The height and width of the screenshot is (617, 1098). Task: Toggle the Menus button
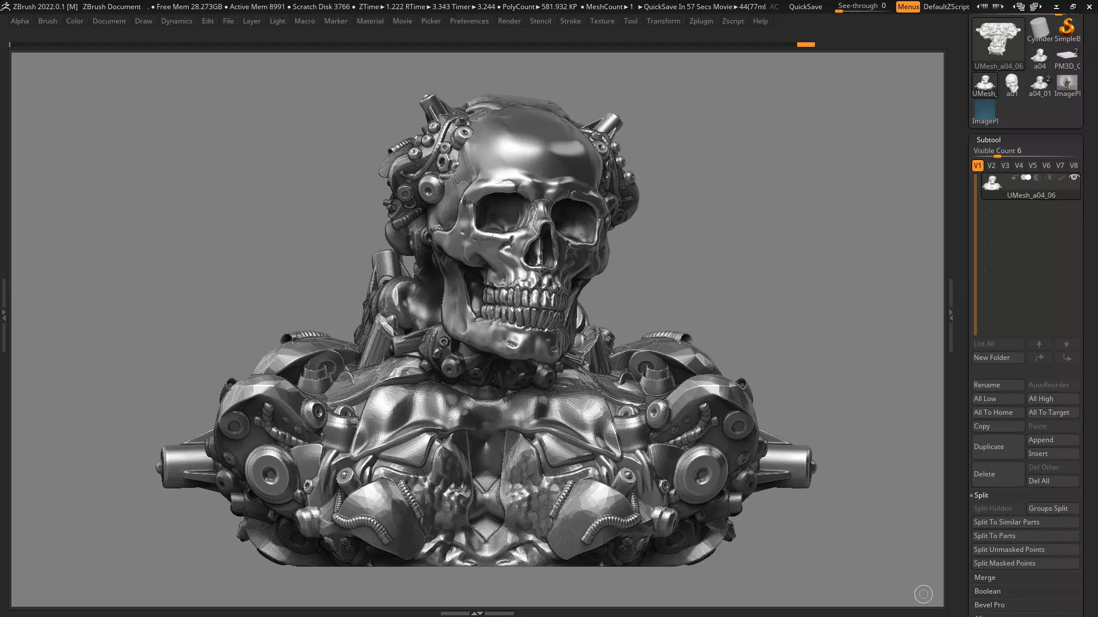908,7
